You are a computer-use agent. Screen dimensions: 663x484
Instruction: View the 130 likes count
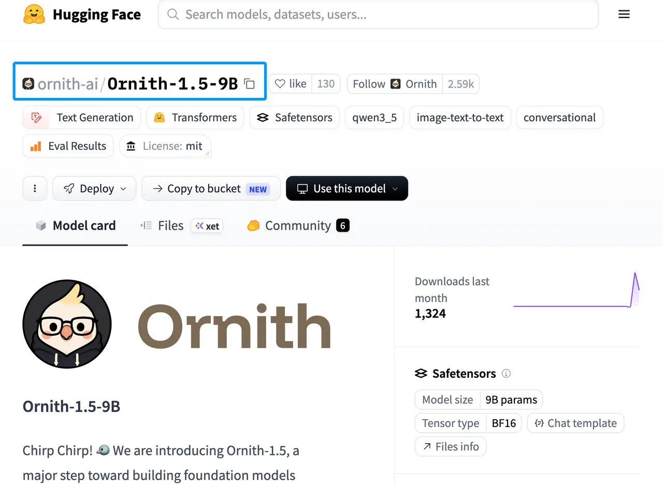click(x=326, y=84)
